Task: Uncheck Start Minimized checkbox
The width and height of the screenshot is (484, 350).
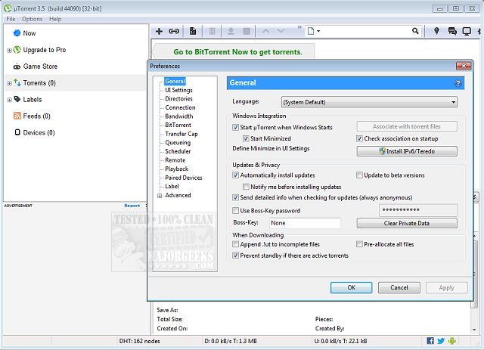Action: click(x=246, y=138)
